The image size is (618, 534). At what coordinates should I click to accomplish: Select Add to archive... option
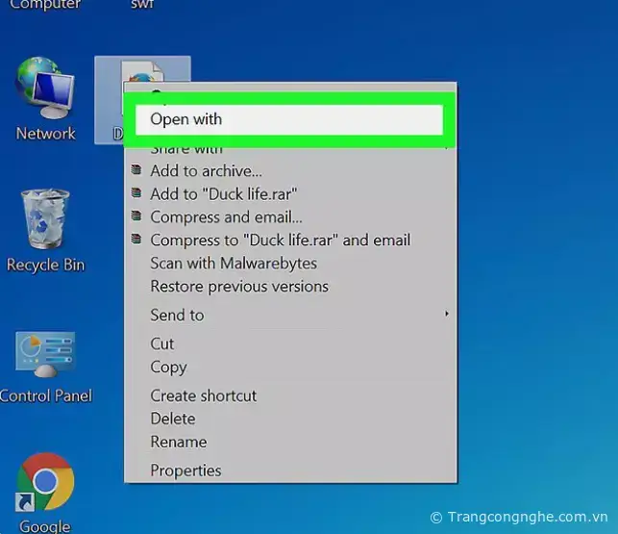[x=206, y=171]
